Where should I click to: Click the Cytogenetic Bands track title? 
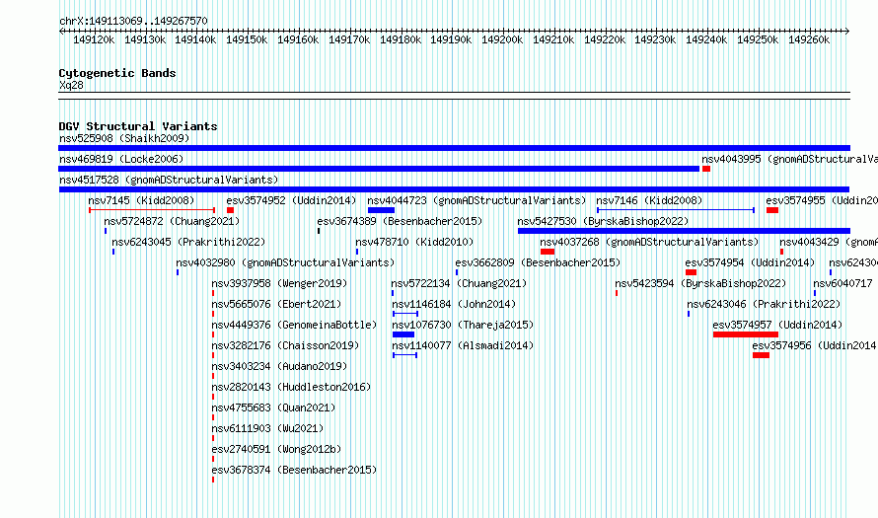(117, 73)
